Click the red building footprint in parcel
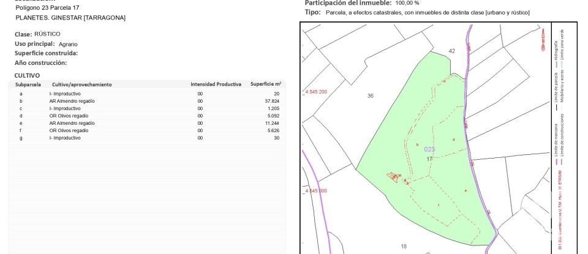588x254 pixels. [x=394, y=177]
